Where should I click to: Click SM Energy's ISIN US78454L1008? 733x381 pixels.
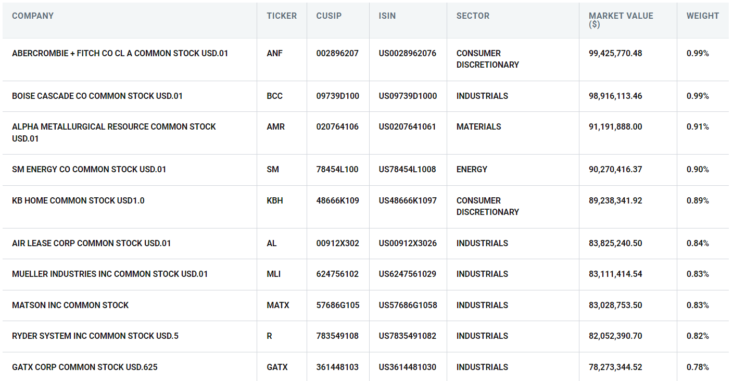tap(407, 170)
